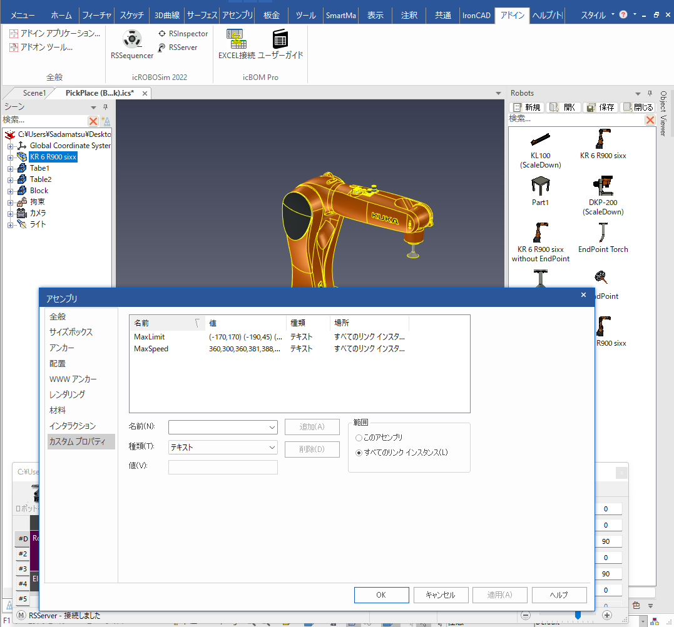Open the RSInspector add-in
674x627 pixels.
click(182, 34)
